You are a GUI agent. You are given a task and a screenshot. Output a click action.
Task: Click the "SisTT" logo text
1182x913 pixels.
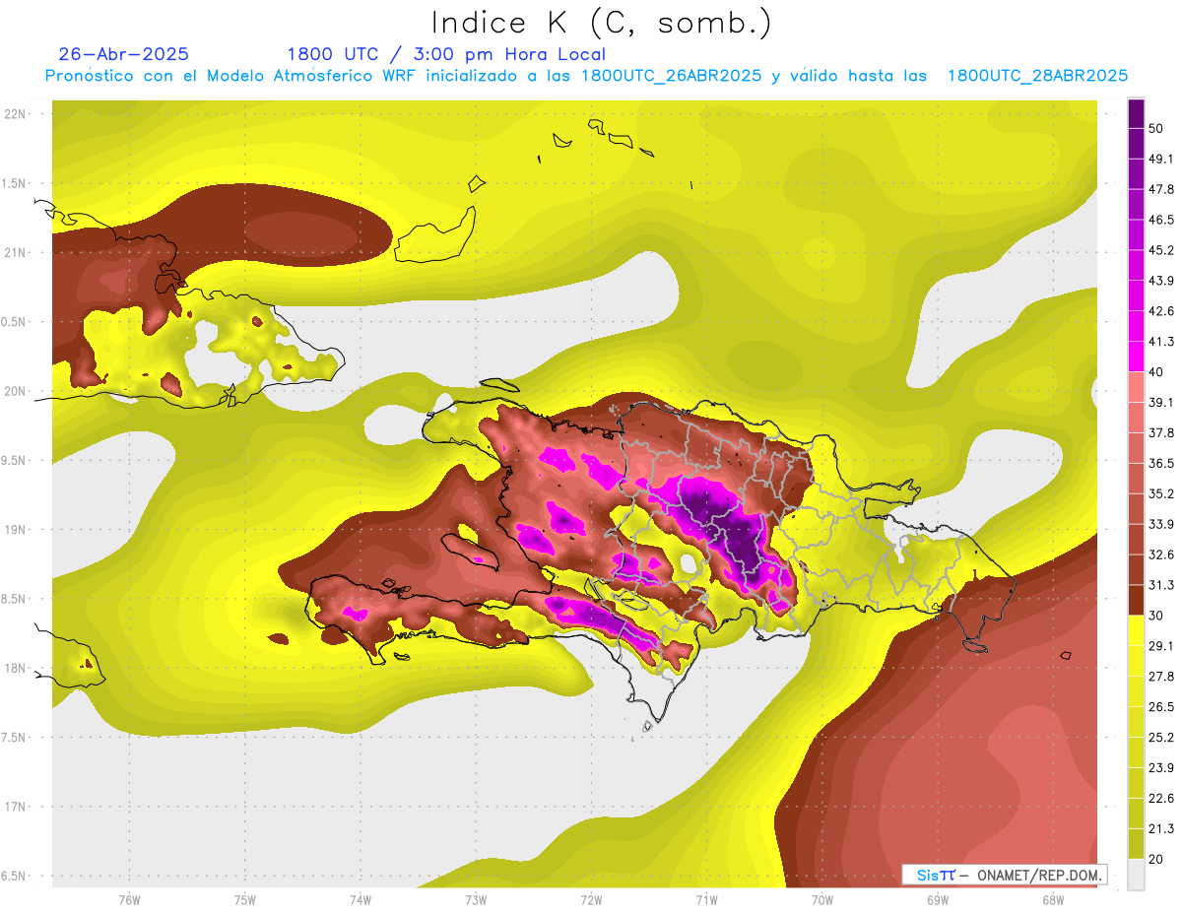(x=936, y=875)
